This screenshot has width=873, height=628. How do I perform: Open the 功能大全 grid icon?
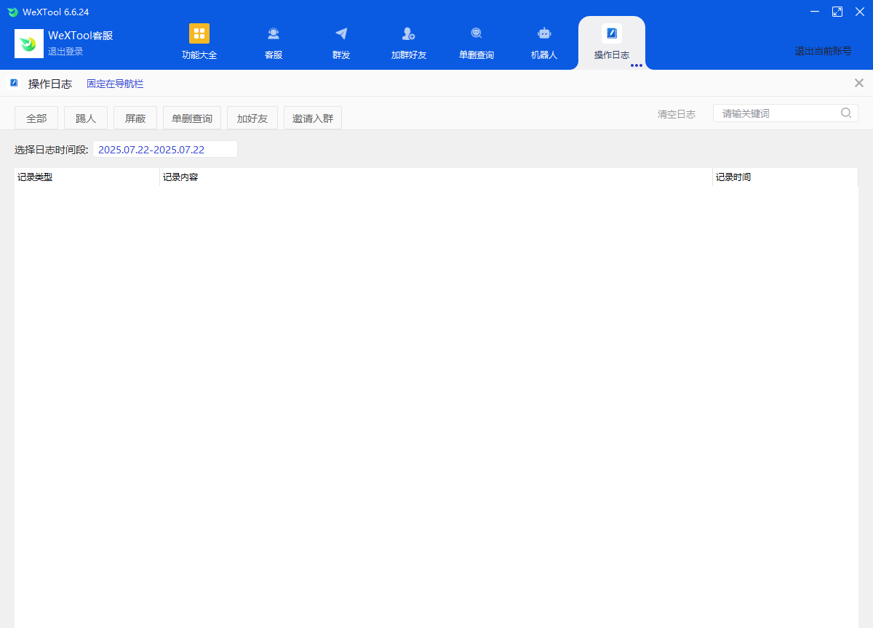[x=199, y=33]
